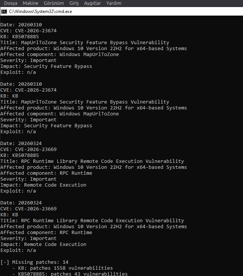Open the Görünüm menu

[54, 3]
